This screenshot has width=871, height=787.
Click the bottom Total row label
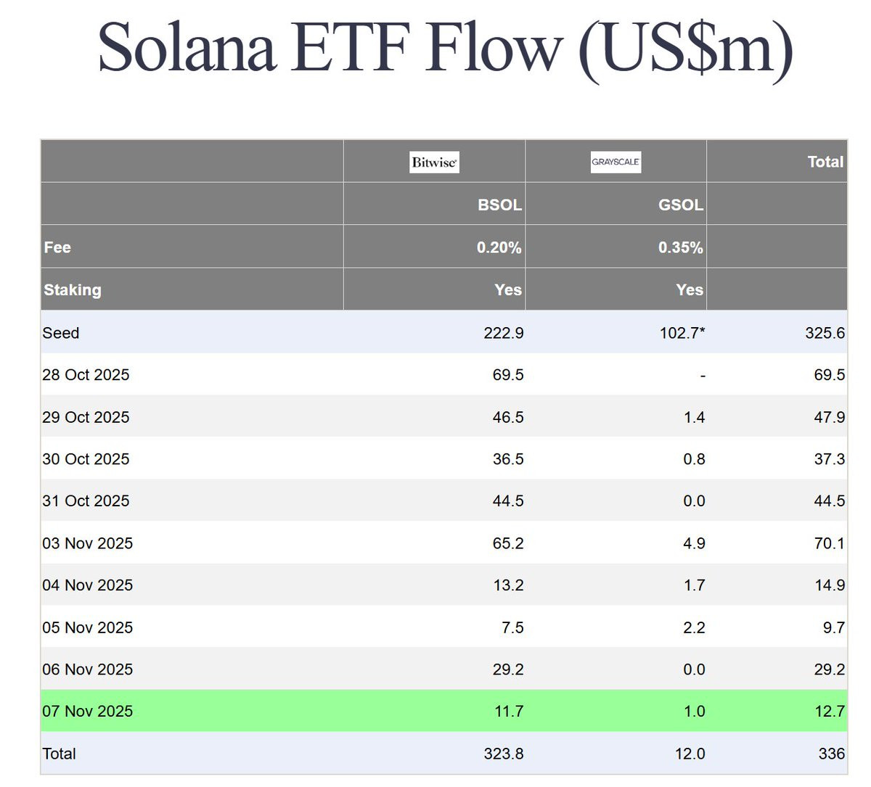(x=60, y=754)
